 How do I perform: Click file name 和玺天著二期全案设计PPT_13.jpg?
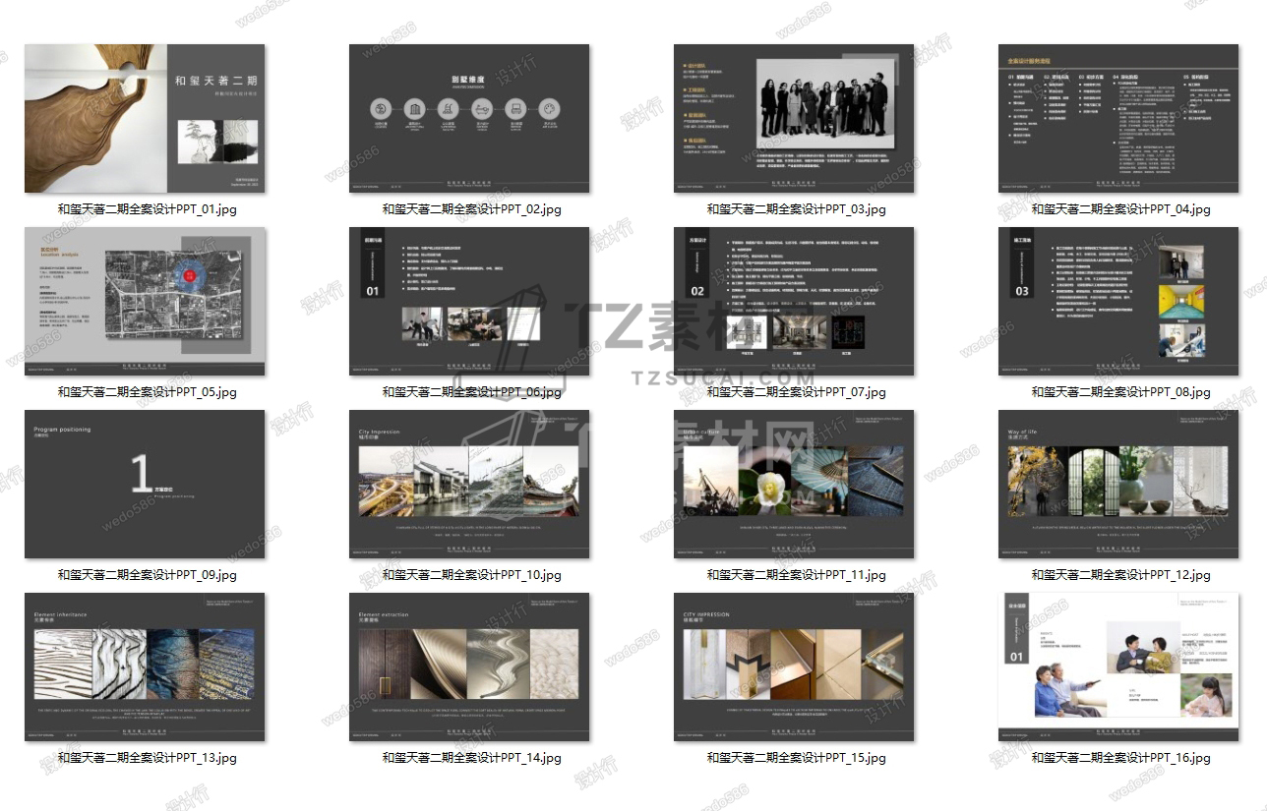pos(148,758)
